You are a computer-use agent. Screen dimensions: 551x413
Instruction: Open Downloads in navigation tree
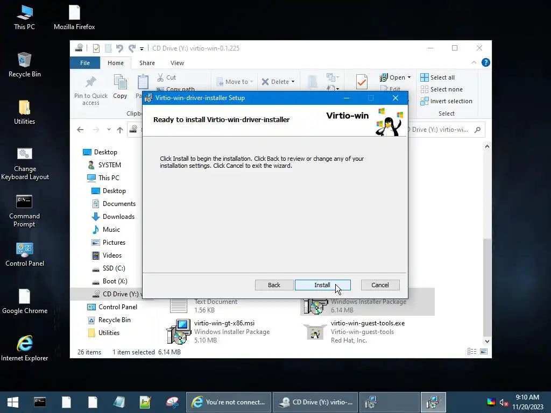pos(113,217)
